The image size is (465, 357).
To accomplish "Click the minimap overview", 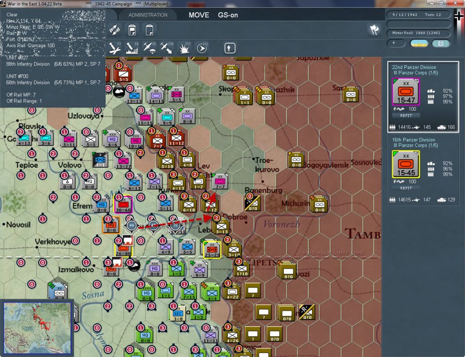I will 37,328.
